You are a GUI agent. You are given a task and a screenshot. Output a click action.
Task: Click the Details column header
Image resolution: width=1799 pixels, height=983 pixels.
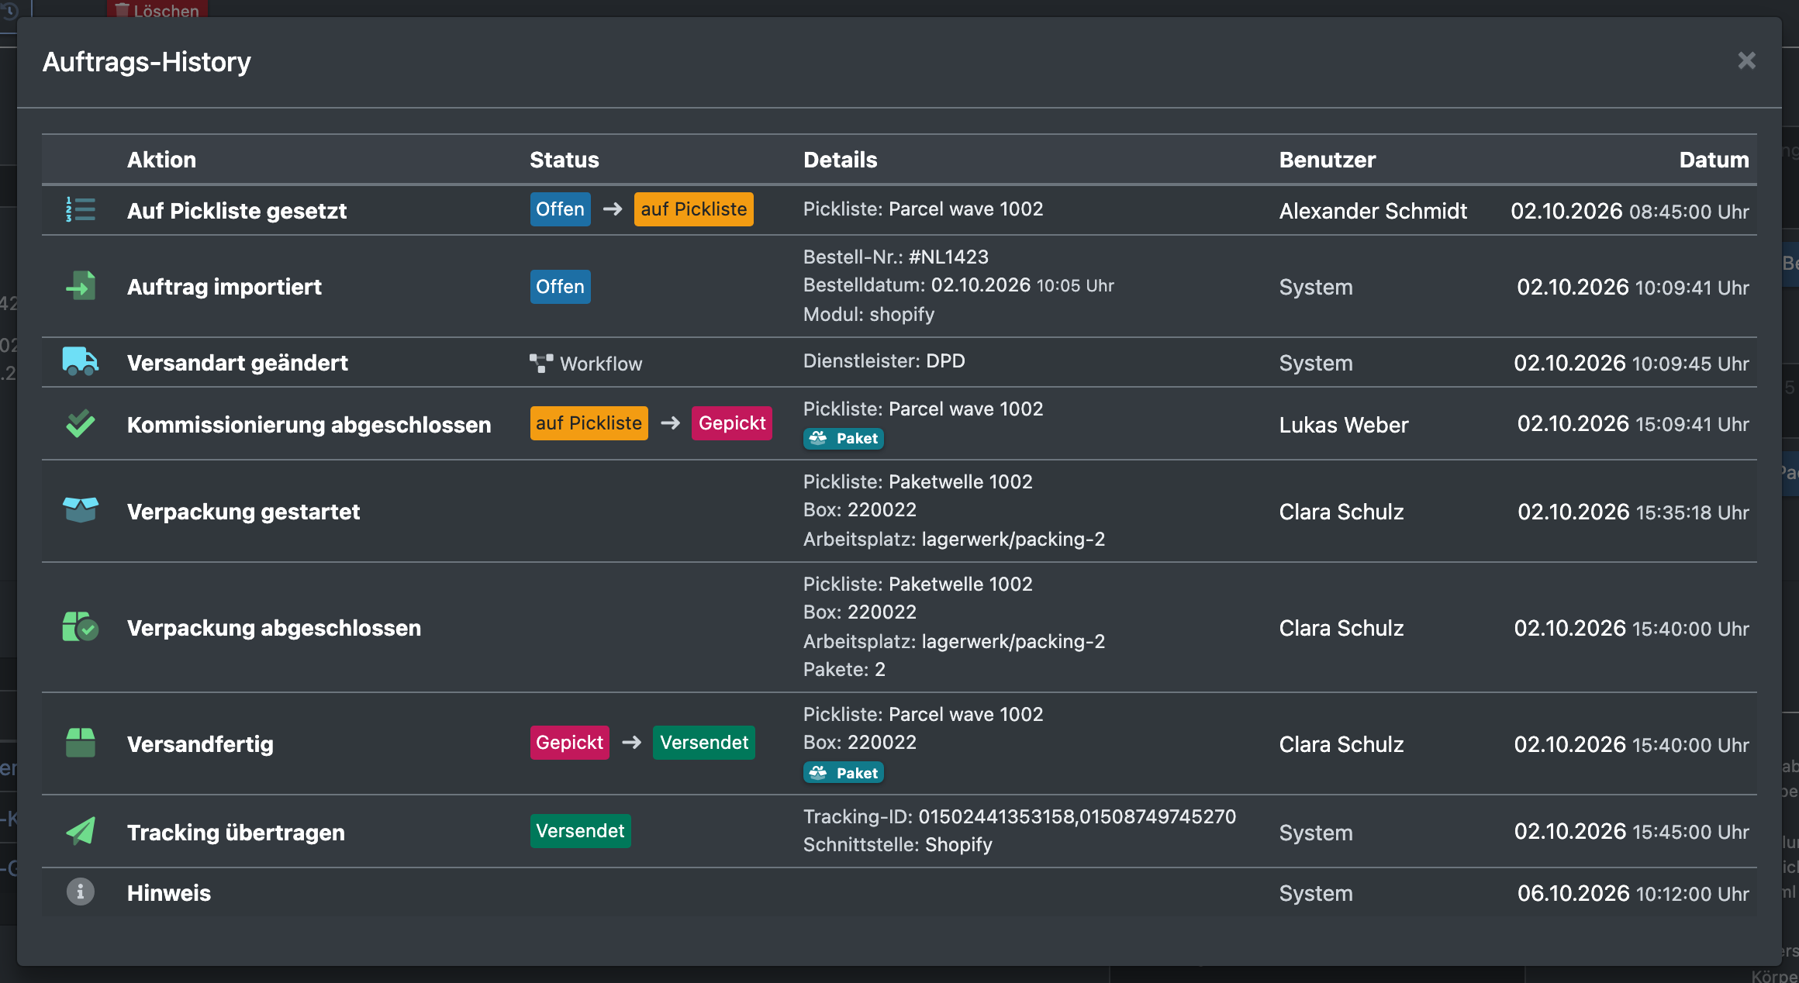coord(841,160)
